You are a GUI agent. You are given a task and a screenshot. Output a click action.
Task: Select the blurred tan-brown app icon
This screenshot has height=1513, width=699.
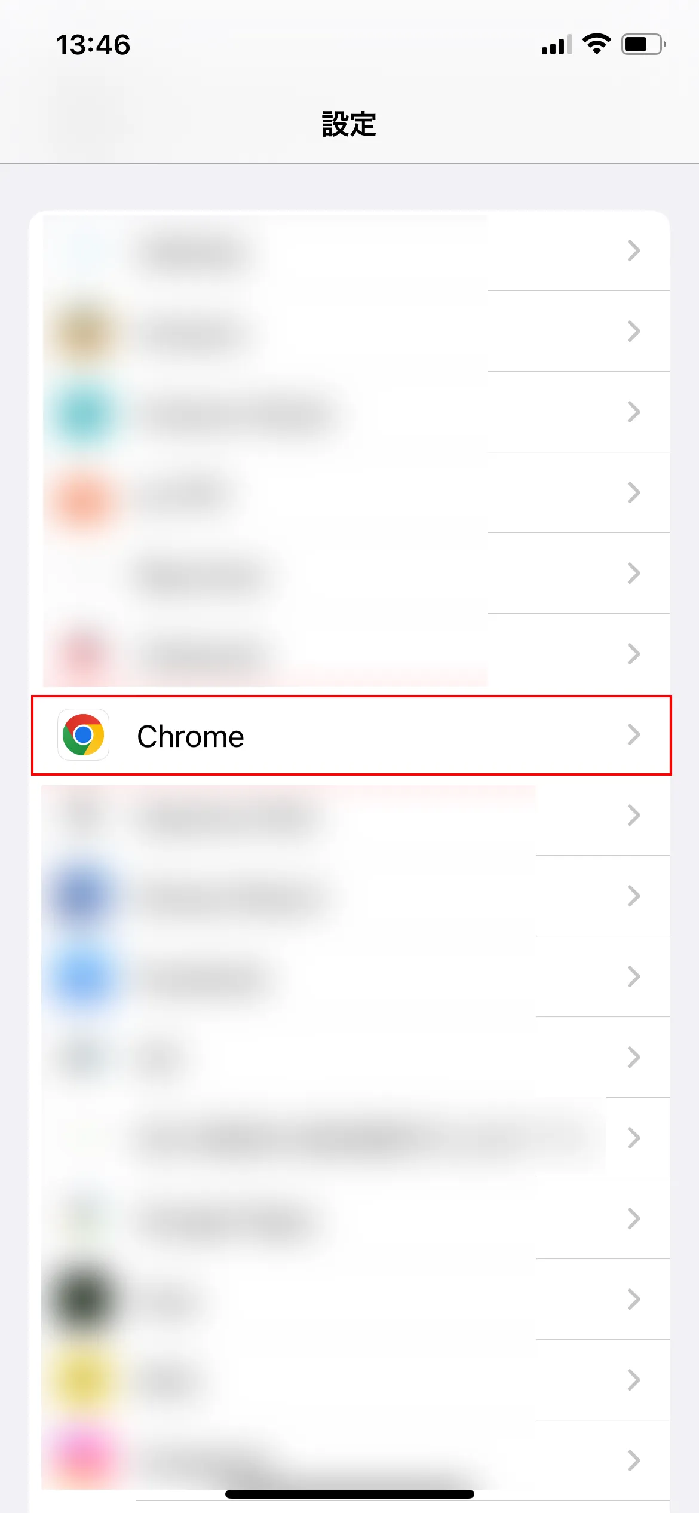pos(84,332)
